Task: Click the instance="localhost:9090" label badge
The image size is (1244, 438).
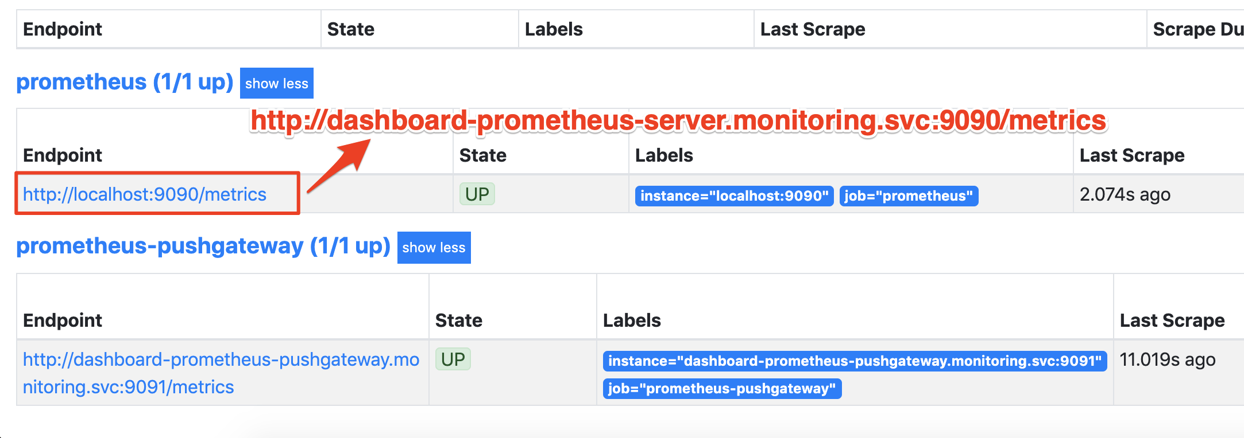Action: [x=733, y=195]
